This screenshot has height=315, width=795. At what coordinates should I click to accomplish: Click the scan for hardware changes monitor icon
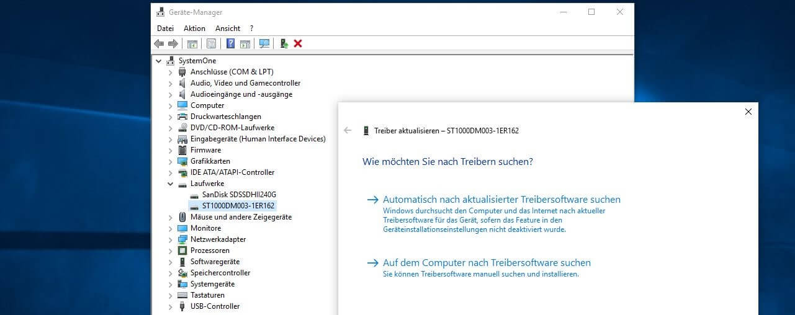[x=264, y=43]
